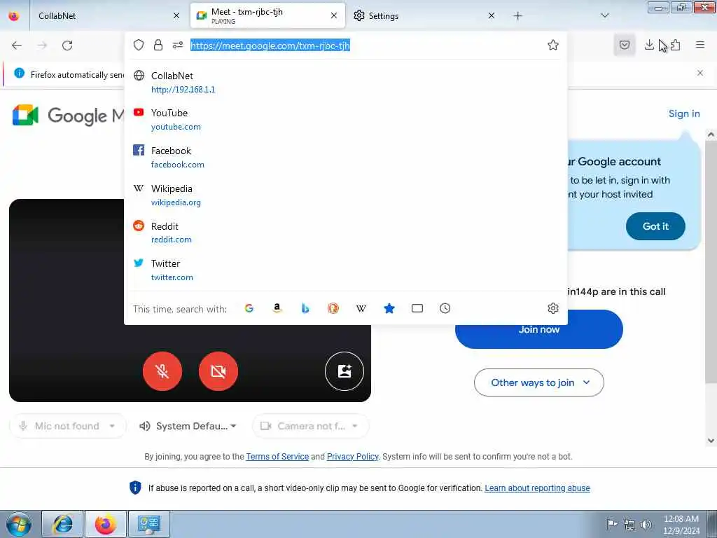This screenshot has width=717, height=538.
Task: Click the network icon in system tray
Action: pos(629,524)
